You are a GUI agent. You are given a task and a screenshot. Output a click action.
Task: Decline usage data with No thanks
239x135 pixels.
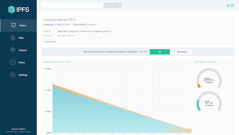click(x=182, y=52)
